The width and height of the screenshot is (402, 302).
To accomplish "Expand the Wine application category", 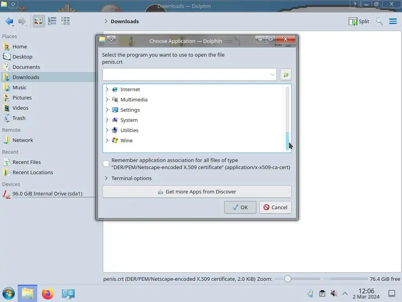I will pos(107,141).
